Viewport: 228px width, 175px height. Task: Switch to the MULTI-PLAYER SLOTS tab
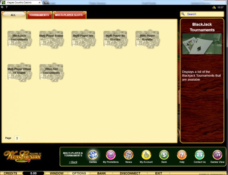click(70, 15)
